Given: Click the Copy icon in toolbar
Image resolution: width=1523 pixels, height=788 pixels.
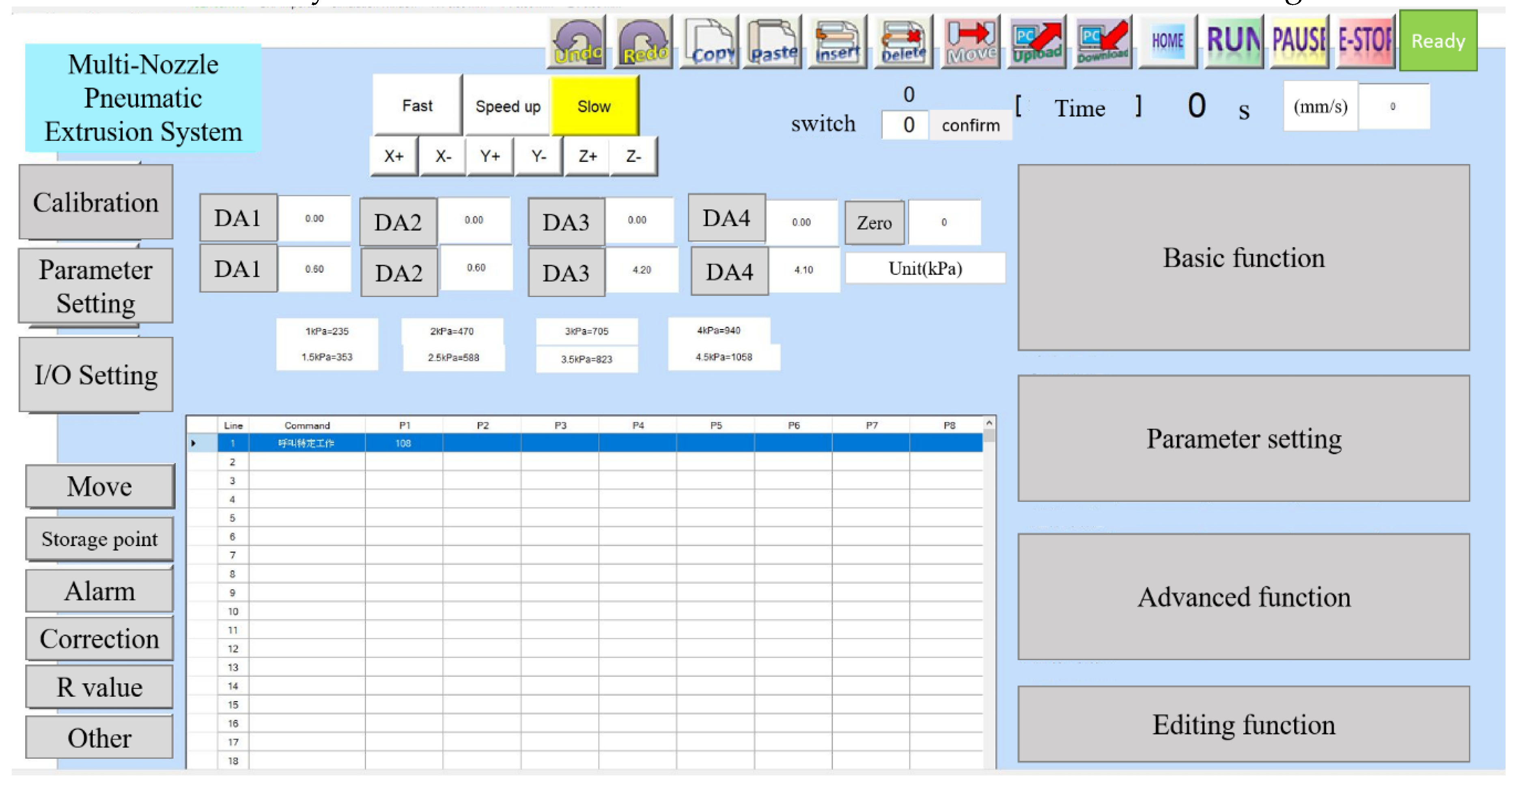Looking at the screenshot, I should coord(710,43).
